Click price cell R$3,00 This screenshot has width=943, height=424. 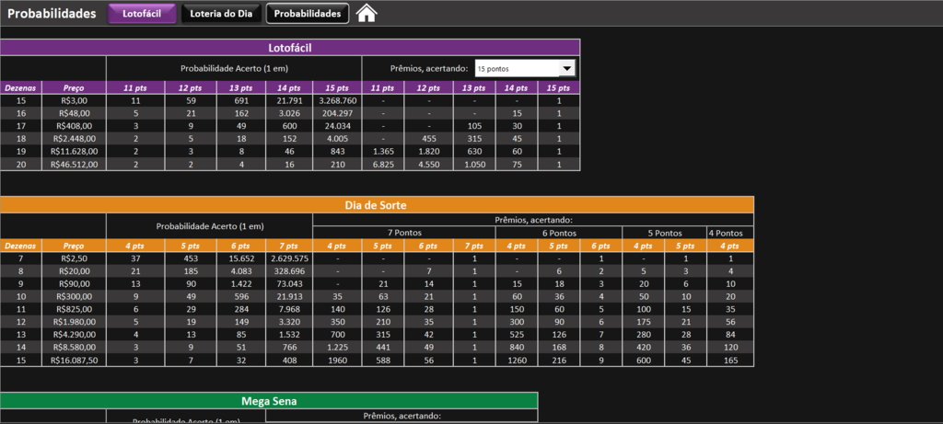point(74,100)
